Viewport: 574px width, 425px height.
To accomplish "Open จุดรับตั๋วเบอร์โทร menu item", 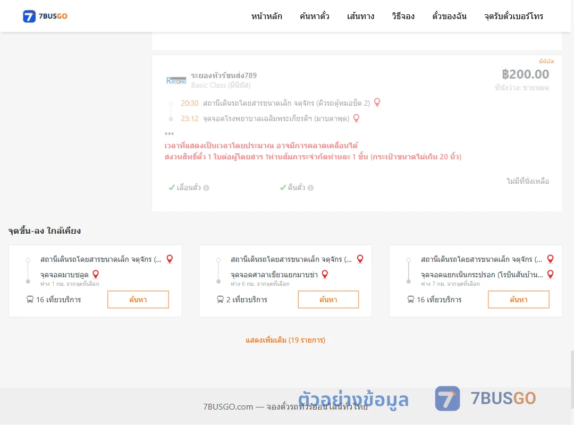I will click(513, 16).
